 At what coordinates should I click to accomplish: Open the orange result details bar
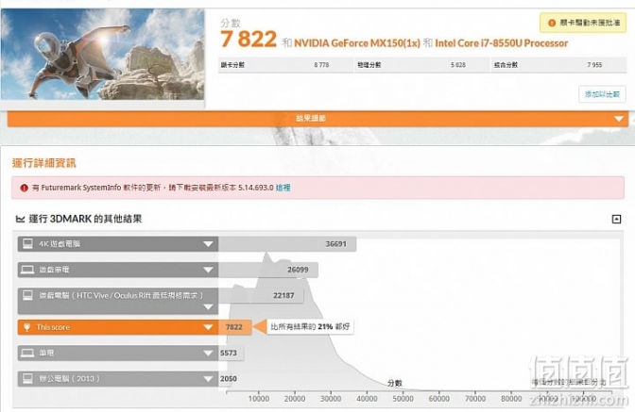(x=317, y=119)
